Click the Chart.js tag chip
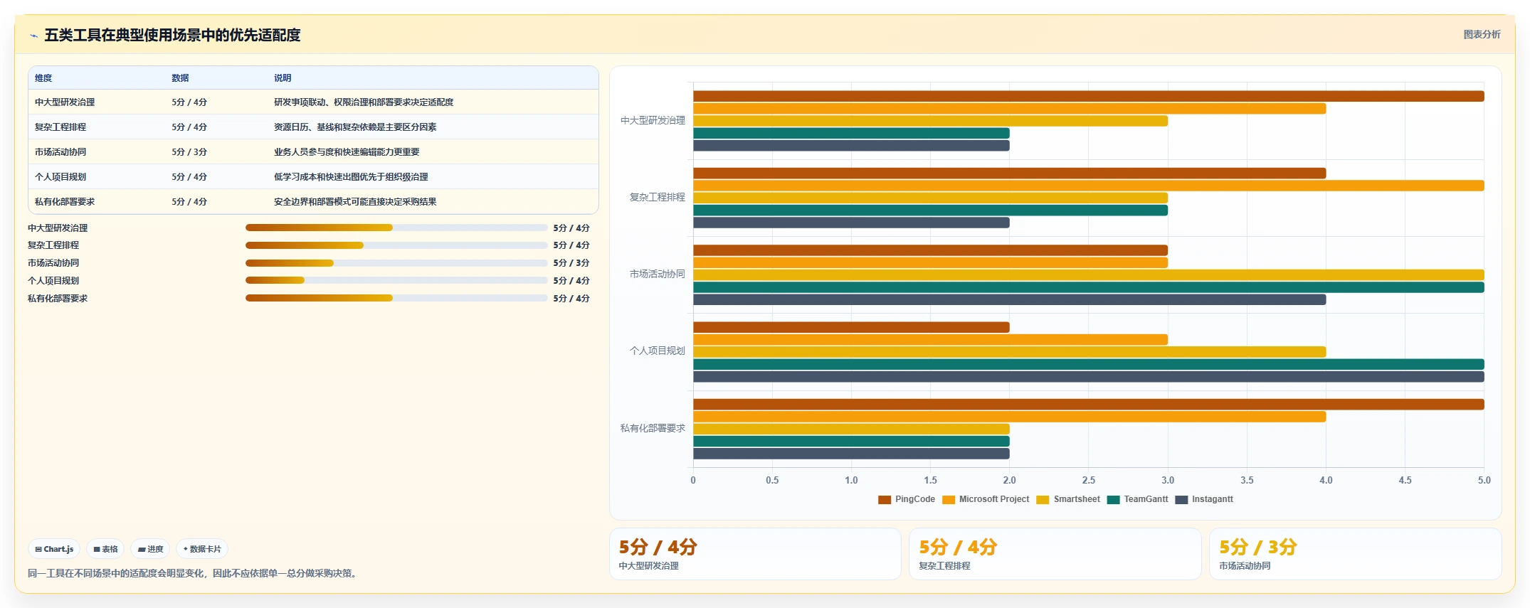 (x=54, y=549)
